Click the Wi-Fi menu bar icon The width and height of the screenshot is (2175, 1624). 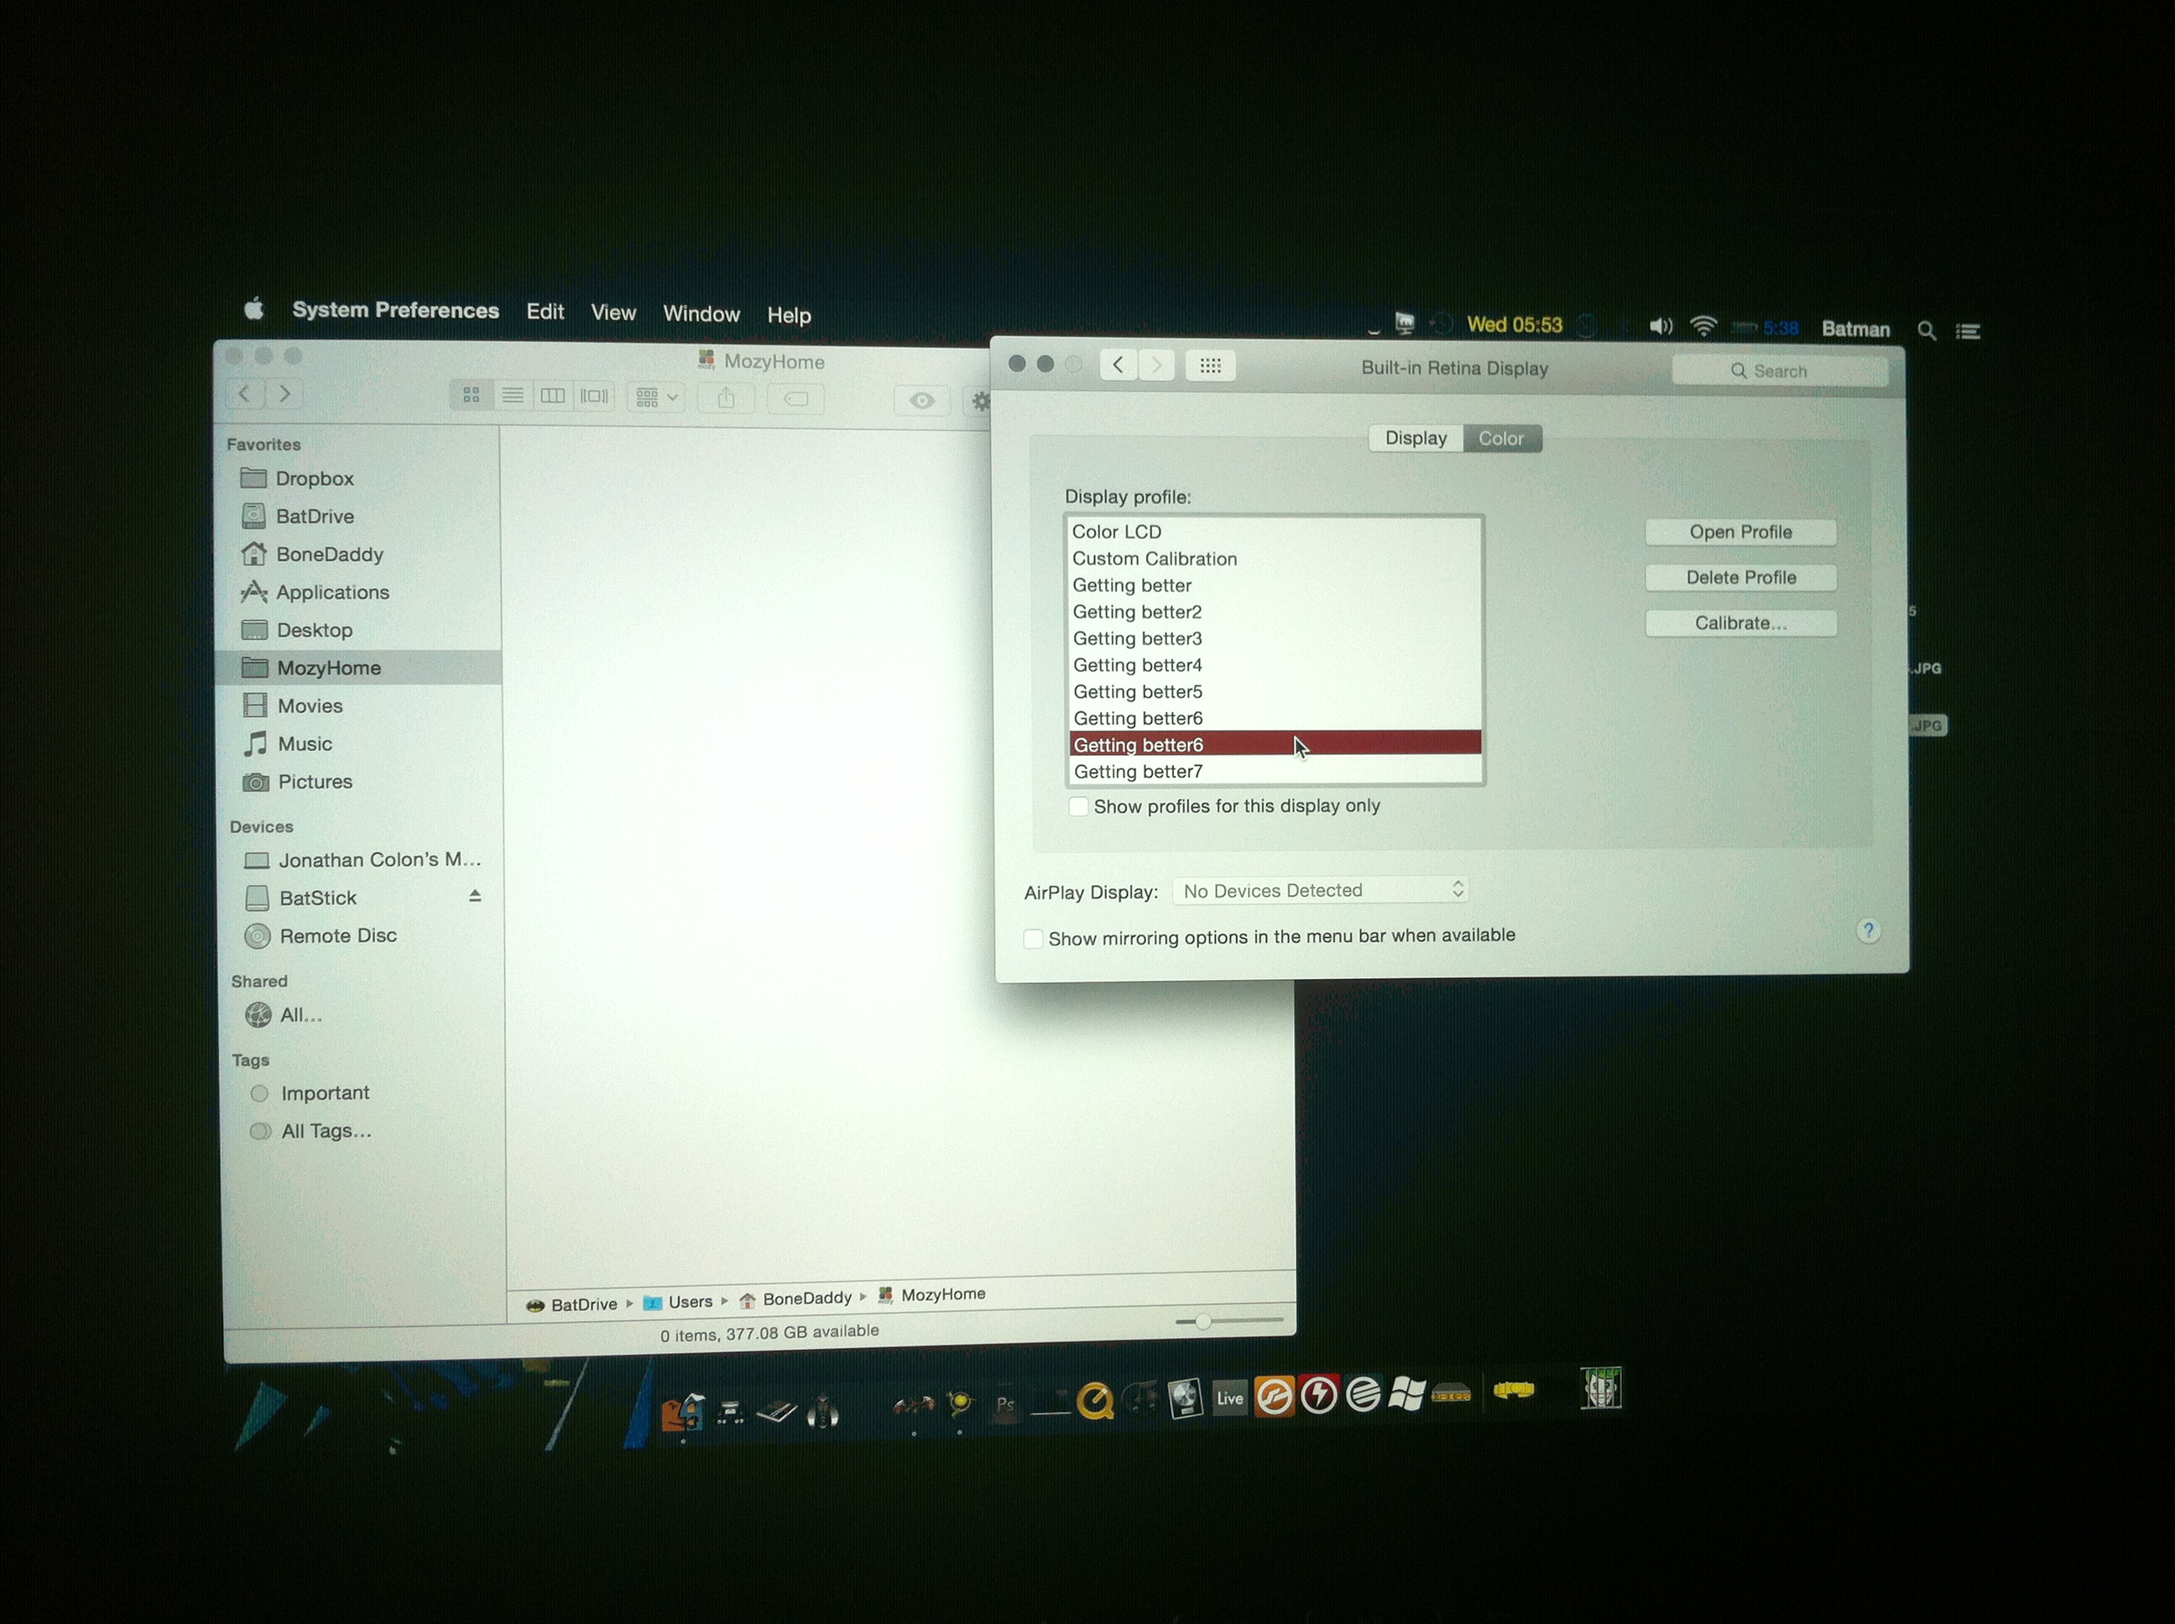(x=1703, y=325)
